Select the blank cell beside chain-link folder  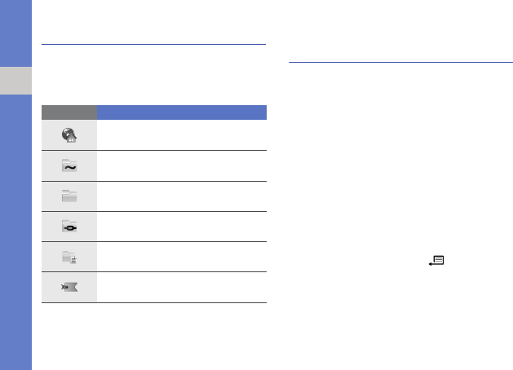tap(181, 227)
